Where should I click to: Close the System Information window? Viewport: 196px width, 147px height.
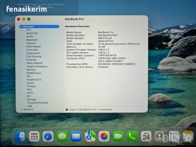(x=19, y=19)
